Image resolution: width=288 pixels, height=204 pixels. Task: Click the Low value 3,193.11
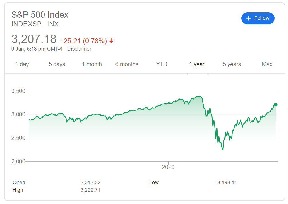(227, 183)
